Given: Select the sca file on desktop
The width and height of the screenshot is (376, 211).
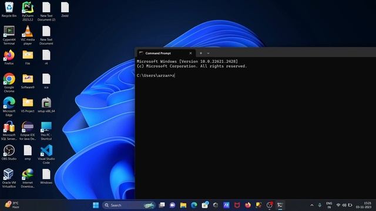Looking at the screenshot, I should (x=46, y=81).
